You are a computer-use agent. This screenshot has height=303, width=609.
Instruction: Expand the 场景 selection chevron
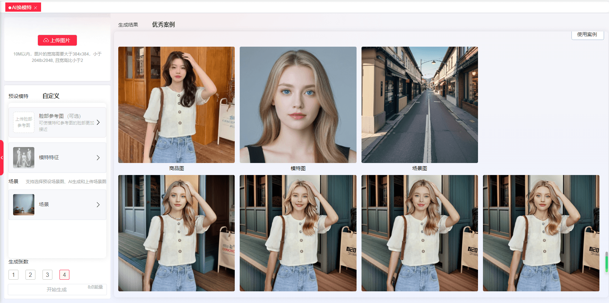point(98,205)
